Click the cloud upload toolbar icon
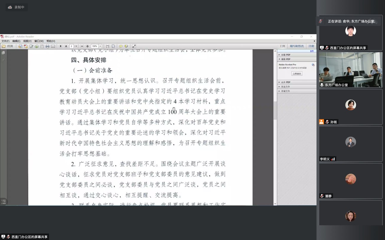 click(37, 46)
